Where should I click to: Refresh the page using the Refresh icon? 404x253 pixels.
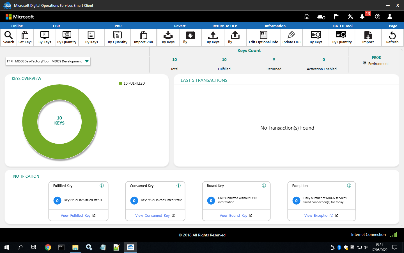pyautogui.click(x=392, y=37)
